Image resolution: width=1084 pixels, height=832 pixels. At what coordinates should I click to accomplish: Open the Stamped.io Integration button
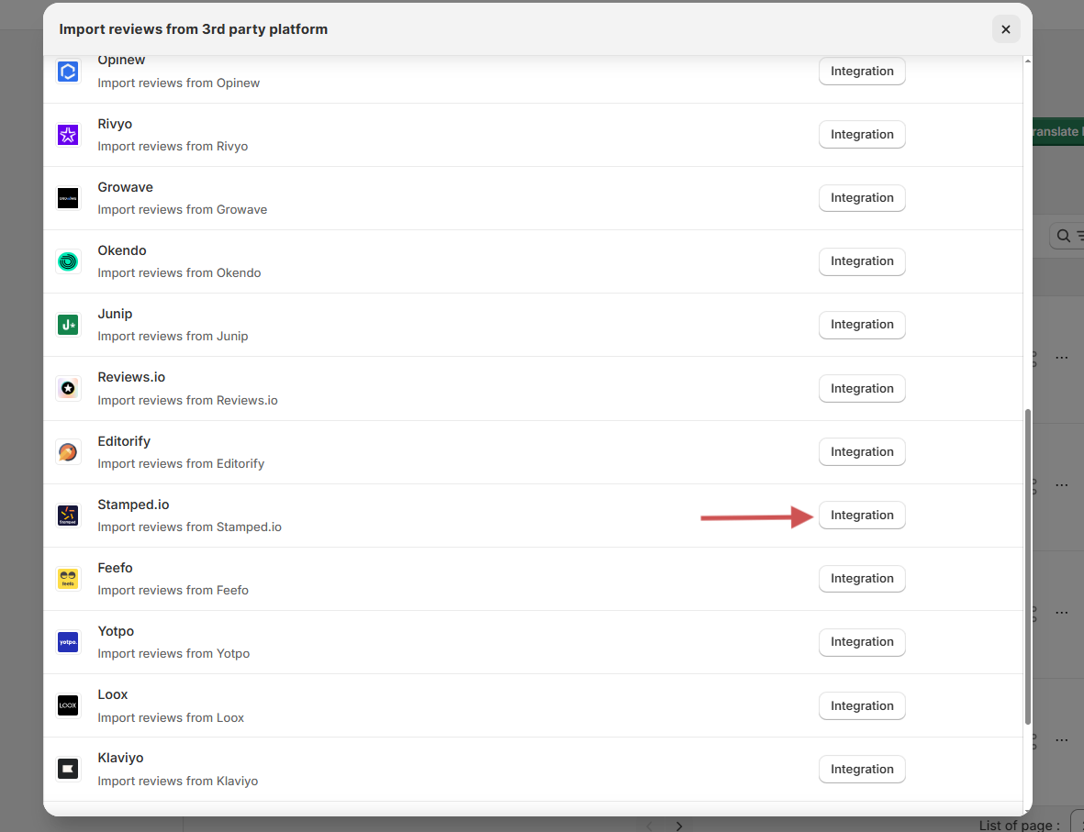[x=861, y=516]
